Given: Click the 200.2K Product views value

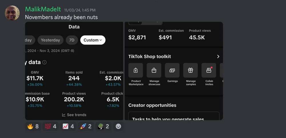Looking at the screenshot, I should pos(74,99).
